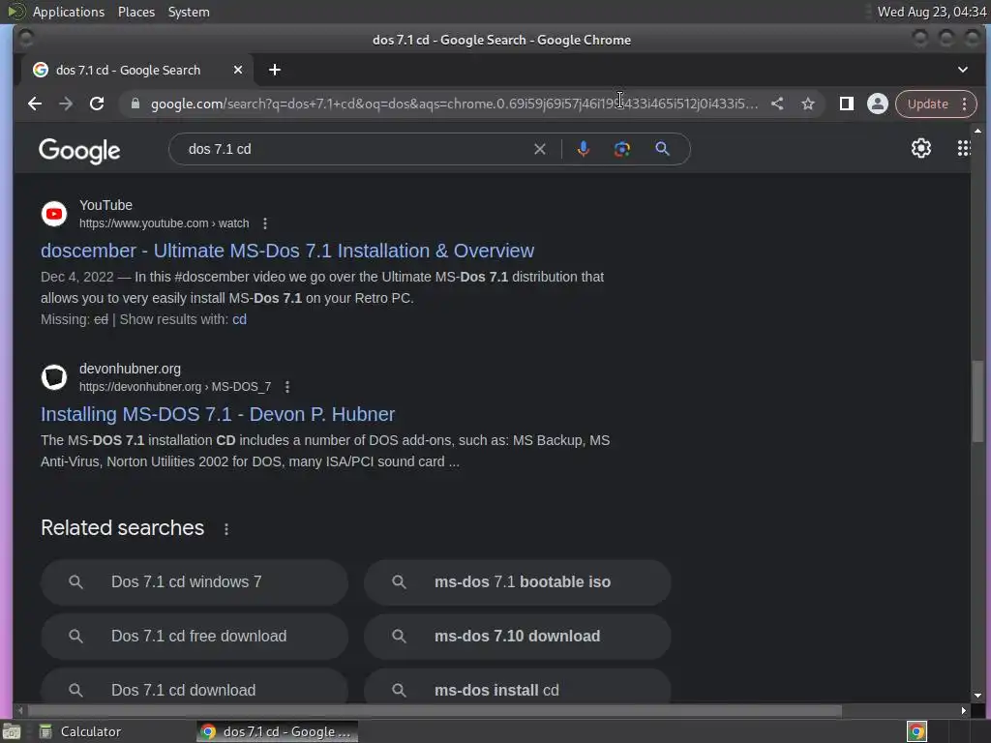View site information lock icon
Viewport: 991px width, 743px height.
point(135,104)
